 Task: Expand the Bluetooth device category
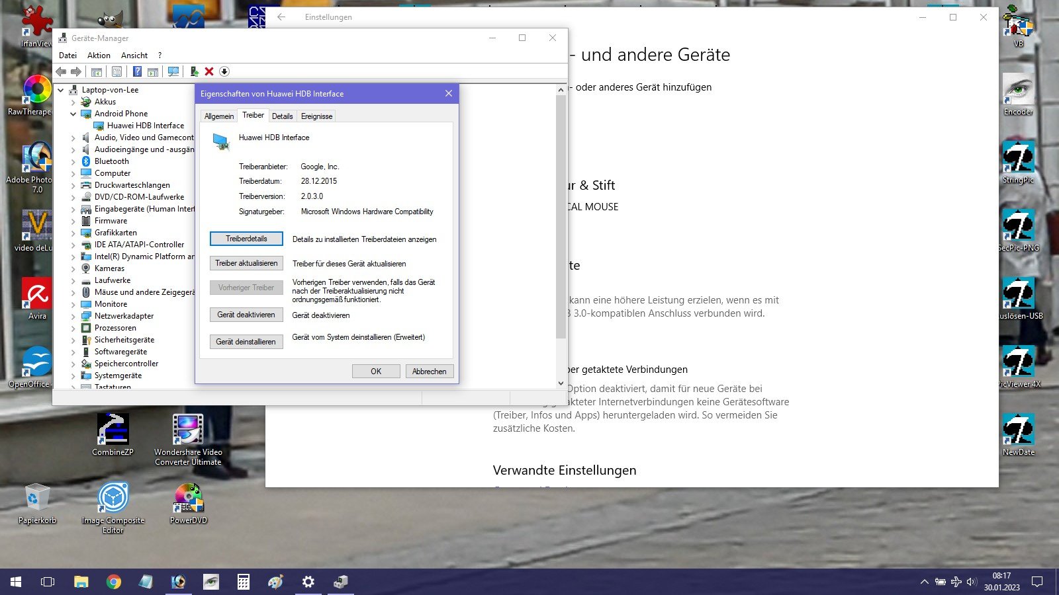click(x=73, y=161)
